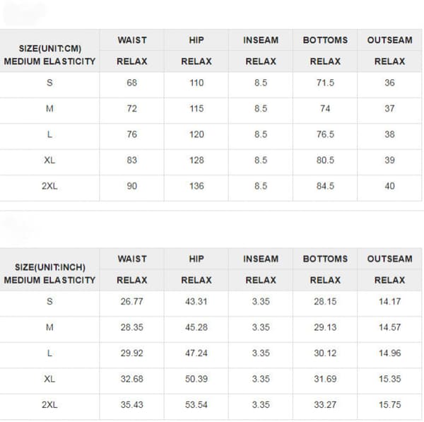
Task: Click the OUTSEAM header in the inch table
Action: coord(389,259)
